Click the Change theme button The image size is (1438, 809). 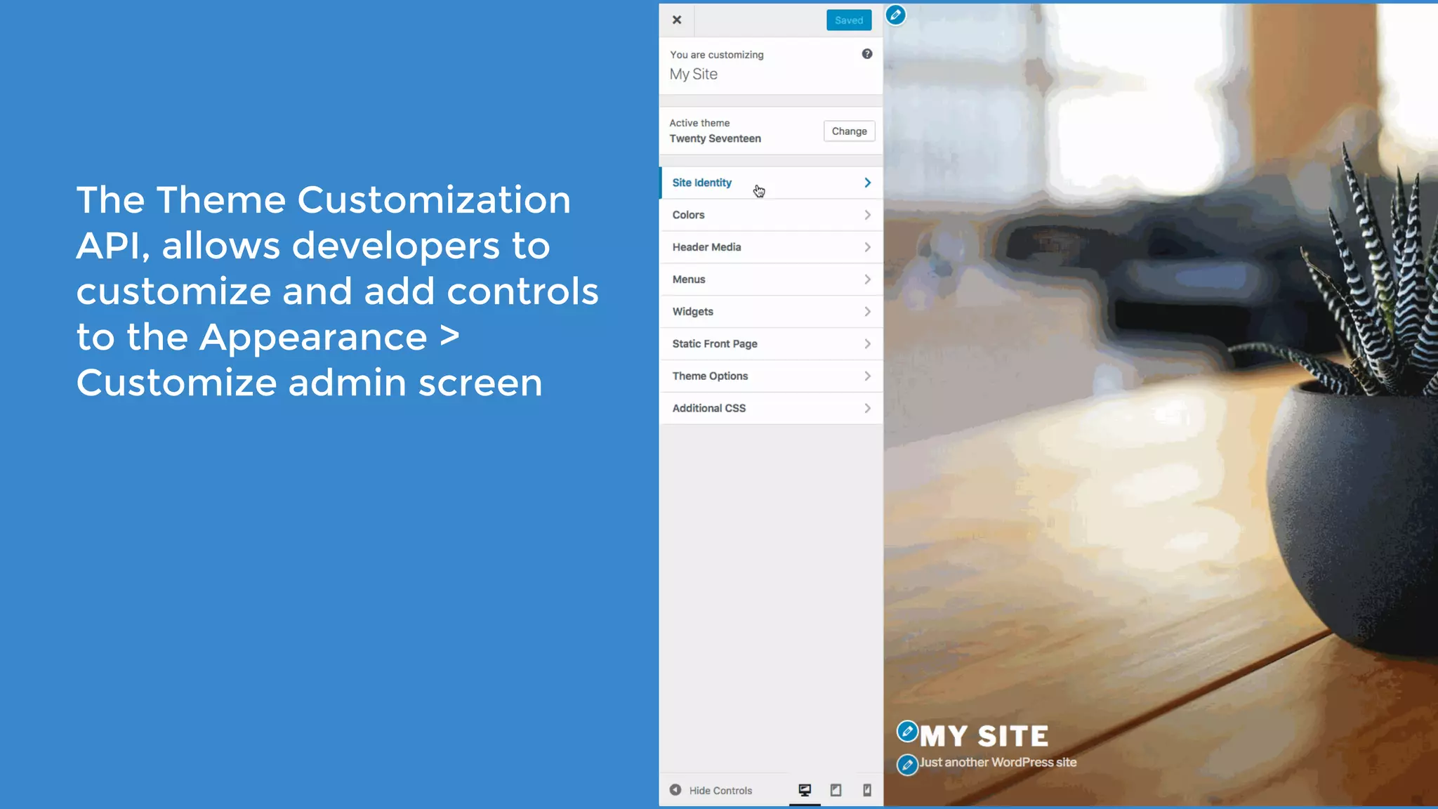(849, 131)
